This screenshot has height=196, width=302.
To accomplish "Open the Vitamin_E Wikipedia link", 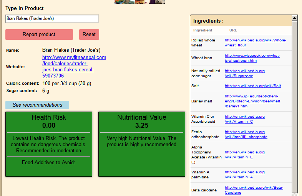I will 245,155.
